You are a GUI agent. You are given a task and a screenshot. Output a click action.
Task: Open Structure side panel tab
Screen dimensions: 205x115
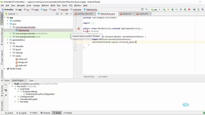coord(2,75)
